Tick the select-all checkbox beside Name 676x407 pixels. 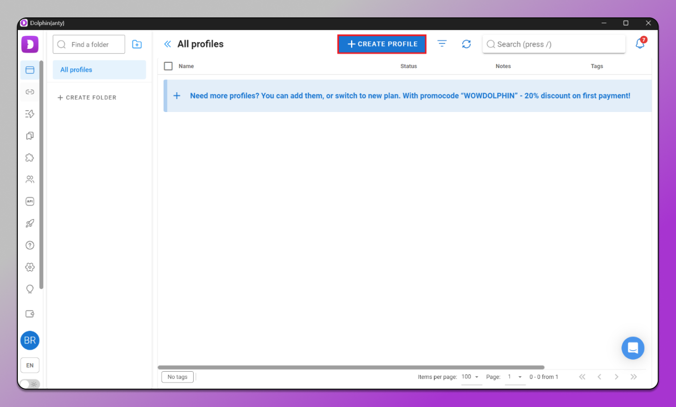(168, 66)
